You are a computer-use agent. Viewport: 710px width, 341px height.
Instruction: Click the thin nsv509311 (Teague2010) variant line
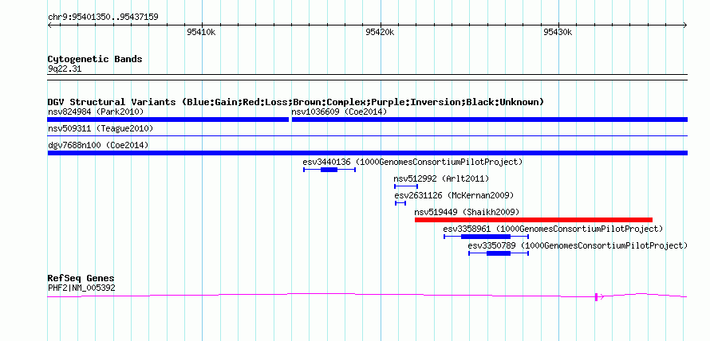367,135
